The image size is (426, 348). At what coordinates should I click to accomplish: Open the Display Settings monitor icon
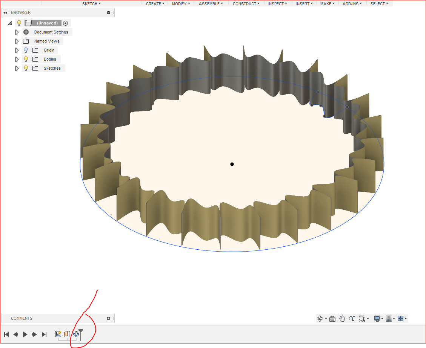point(377,318)
